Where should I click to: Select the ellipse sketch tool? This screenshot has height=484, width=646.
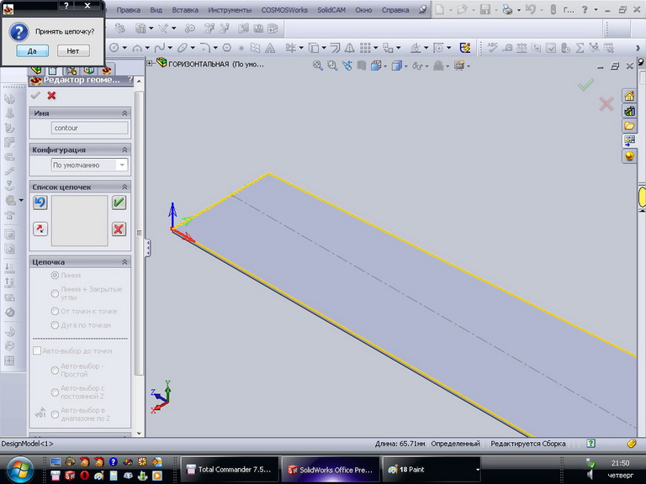182,48
